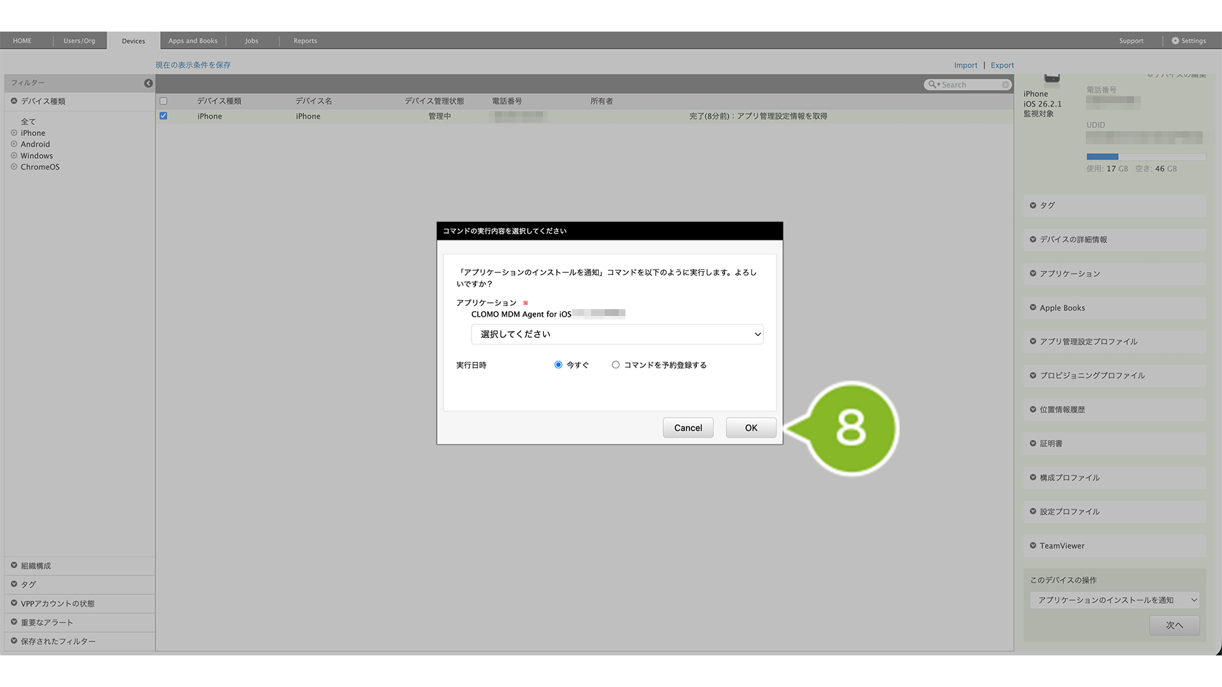Expand the 組織構成 filter section
Screen dimensions: 1222x687
[36, 566]
